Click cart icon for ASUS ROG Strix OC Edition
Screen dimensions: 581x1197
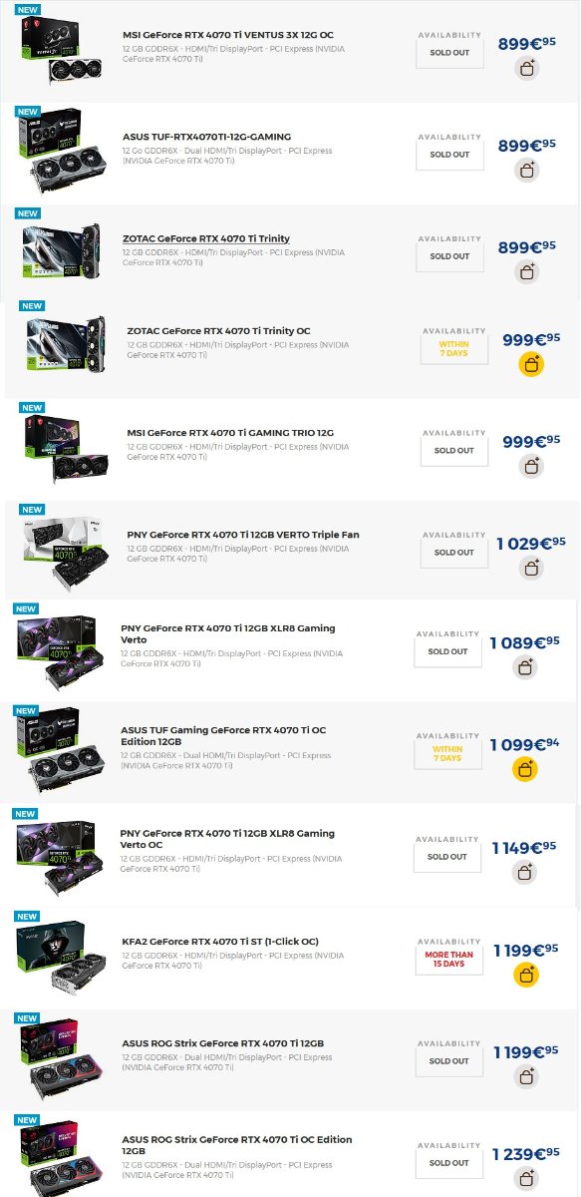(x=526, y=1178)
